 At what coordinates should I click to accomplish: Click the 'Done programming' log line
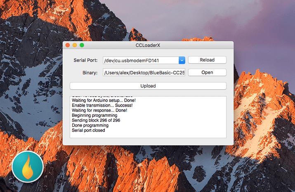90,126
